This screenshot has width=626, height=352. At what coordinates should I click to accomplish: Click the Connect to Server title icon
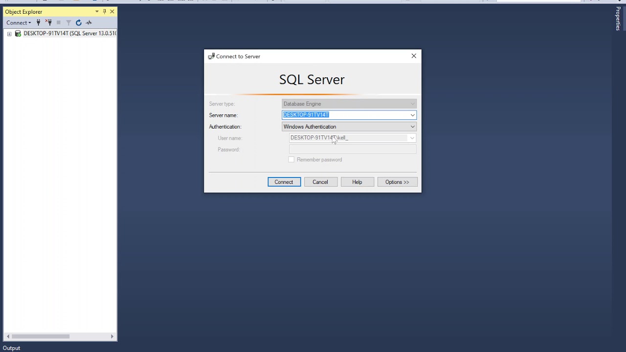(x=211, y=56)
